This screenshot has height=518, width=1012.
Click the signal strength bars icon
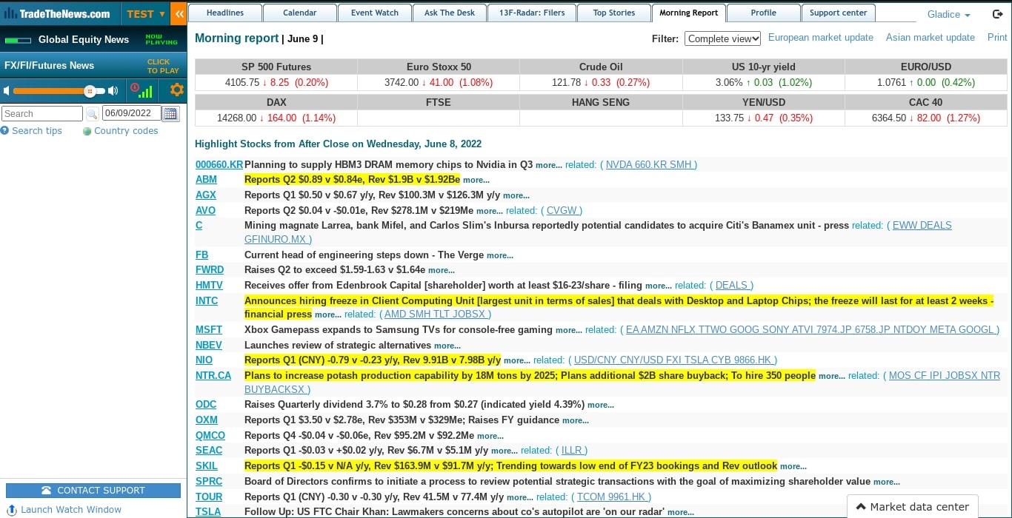click(145, 91)
